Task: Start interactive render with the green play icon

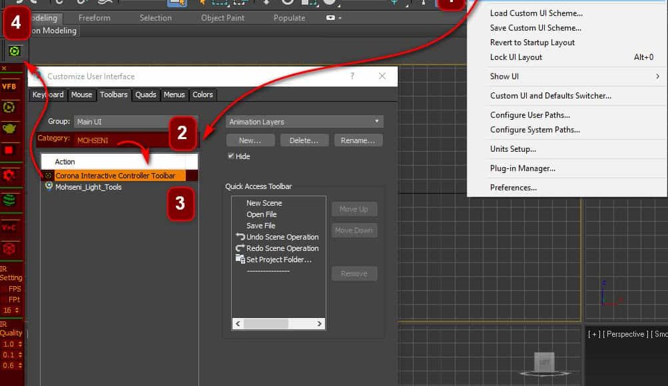Action: pyautogui.click(x=9, y=107)
